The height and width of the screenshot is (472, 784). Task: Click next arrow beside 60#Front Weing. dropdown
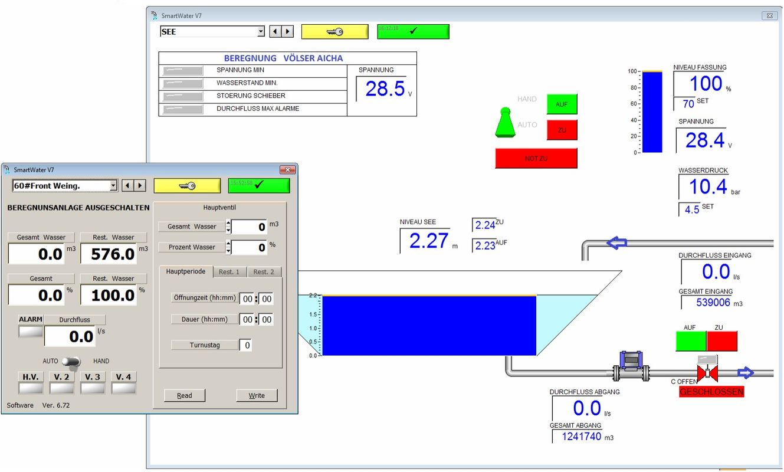coord(140,186)
